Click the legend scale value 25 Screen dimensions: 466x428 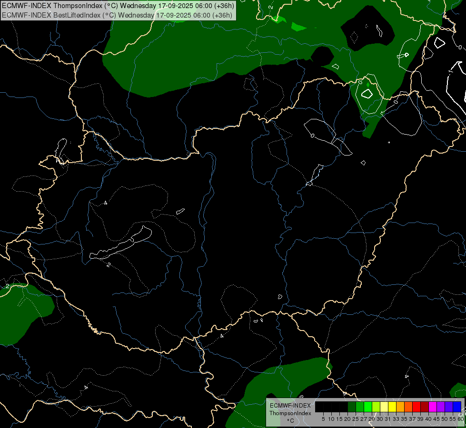point(356,419)
